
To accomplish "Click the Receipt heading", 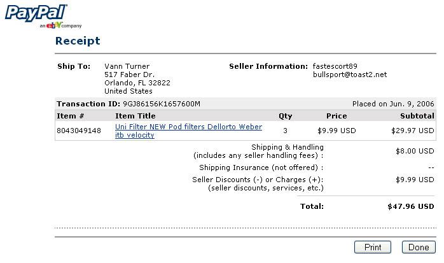I will coord(77,41).
